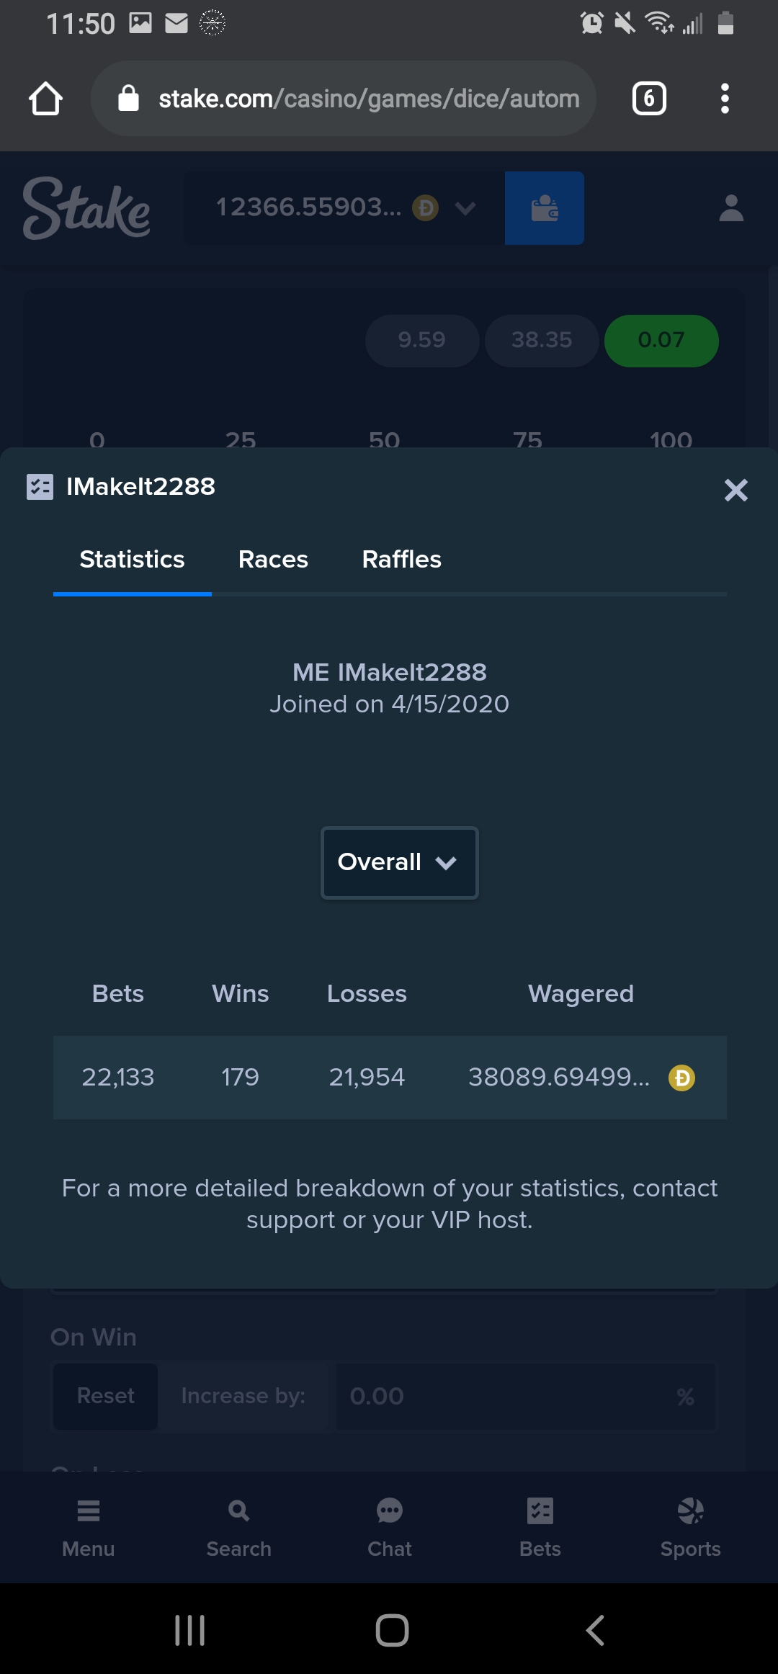778x1674 pixels.
Task: Open the browser three-dot menu
Action: point(725,99)
